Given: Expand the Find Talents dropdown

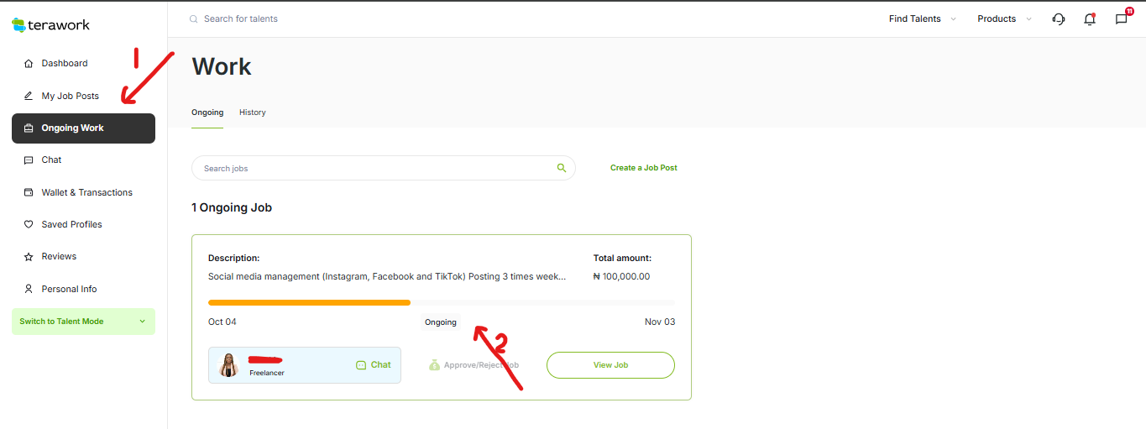Looking at the screenshot, I should [x=922, y=19].
